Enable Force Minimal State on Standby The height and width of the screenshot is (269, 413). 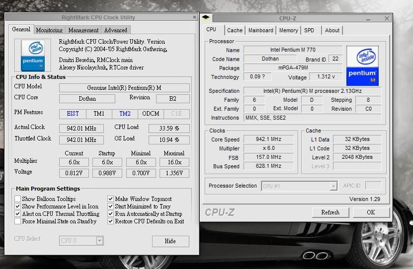(x=18, y=221)
